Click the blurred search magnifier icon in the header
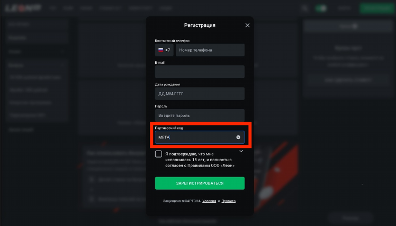Viewport: 396px width, 226px height. coord(305,8)
